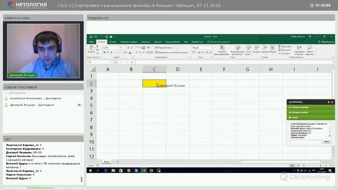This screenshot has width=338, height=190.
Task: Select the Home (Главная) ribbon tab
Action: click(x=101, y=42)
